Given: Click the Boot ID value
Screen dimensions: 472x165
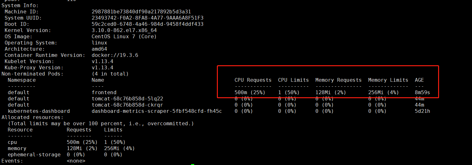Looking at the screenshot, I should pyautogui.click(x=148, y=24).
